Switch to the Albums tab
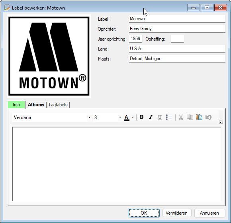 tap(36, 105)
